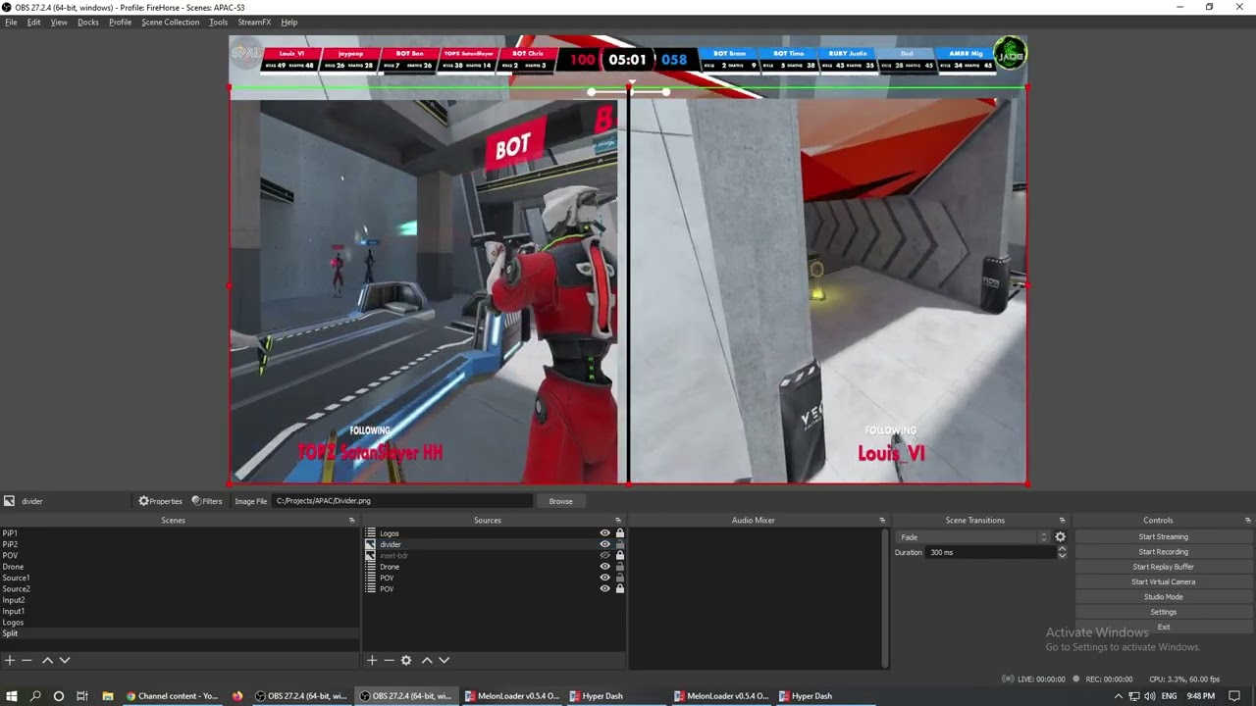The height and width of the screenshot is (706, 1256).
Task: Select the Drone source row
Action: click(x=495, y=567)
